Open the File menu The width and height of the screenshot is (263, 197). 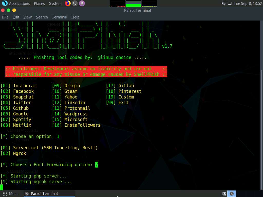(x=5, y=17)
